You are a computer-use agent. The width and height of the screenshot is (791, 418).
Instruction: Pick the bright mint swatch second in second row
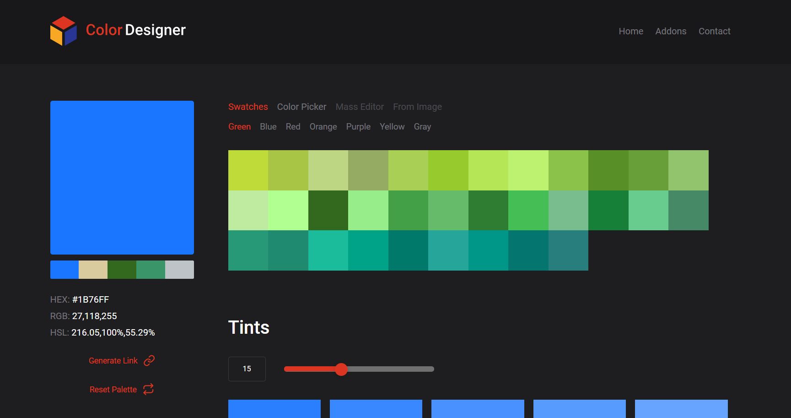(x=288, y=210)
